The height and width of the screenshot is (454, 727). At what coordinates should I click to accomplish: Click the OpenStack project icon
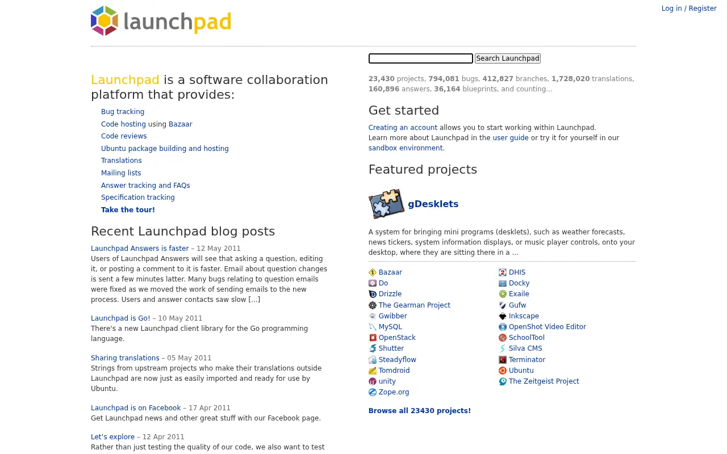tap(373, 338)
